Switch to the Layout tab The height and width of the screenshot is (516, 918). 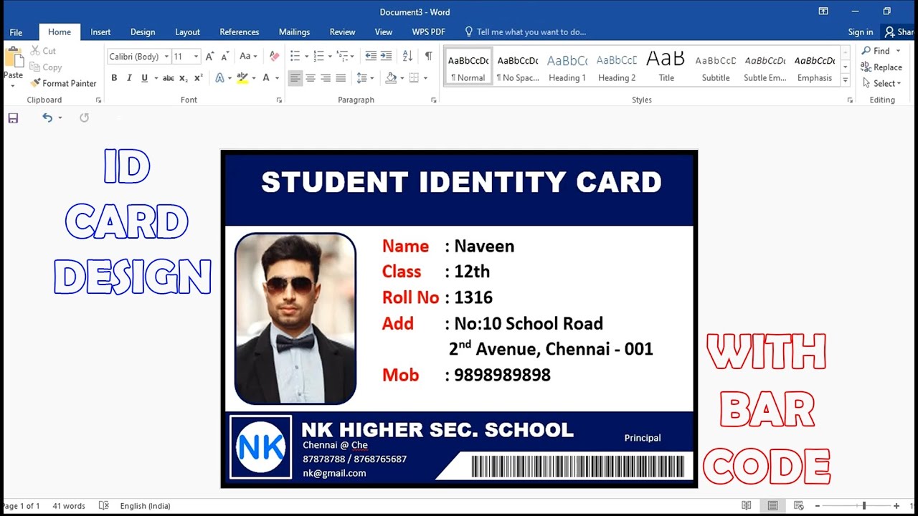[x=187, y=32]
